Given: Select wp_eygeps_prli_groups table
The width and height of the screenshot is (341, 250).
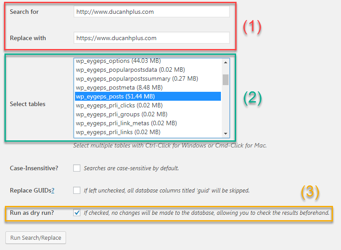Looking at the screenshot, I should [121, 114].
